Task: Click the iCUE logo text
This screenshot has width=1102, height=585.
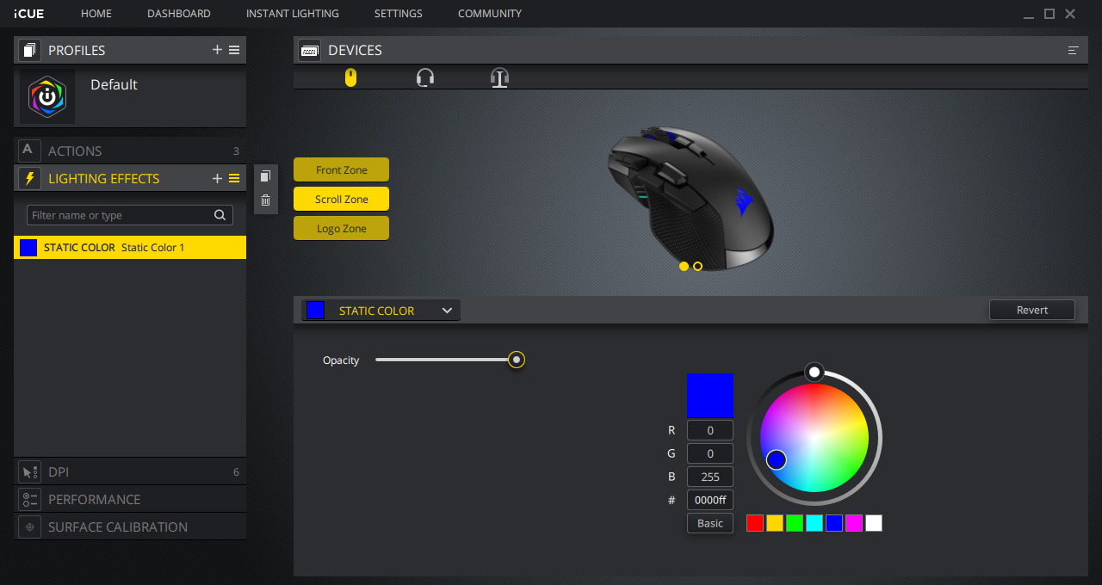Action: pyautogui.click(x=29, y=14)
